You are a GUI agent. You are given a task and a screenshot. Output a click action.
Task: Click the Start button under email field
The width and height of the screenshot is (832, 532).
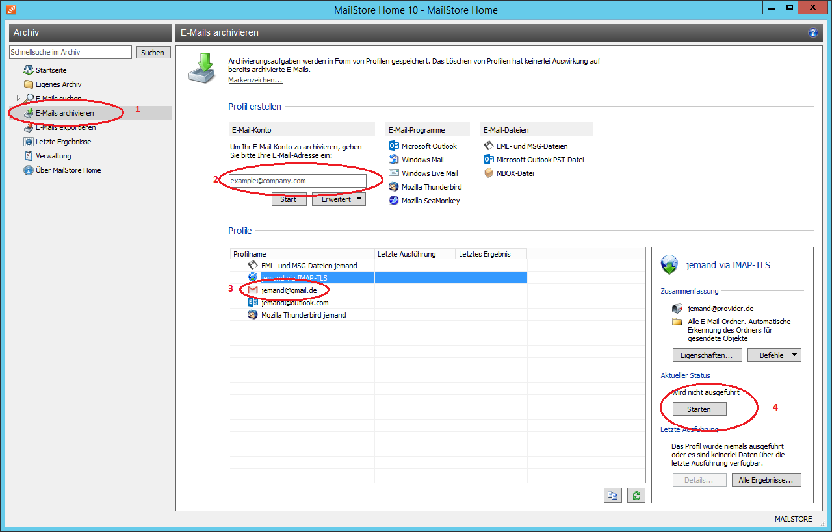[x=288, y=199]
